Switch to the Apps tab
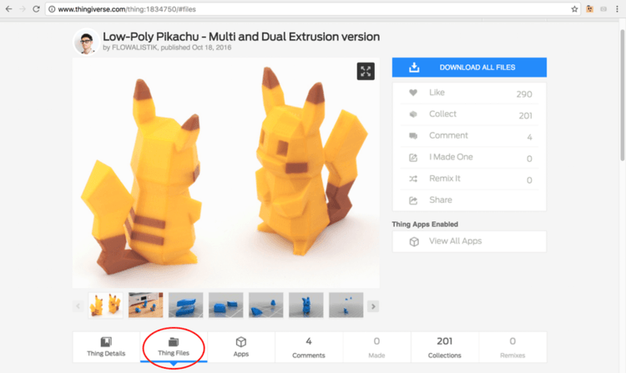626x373 pixels. tap(241, 347)
